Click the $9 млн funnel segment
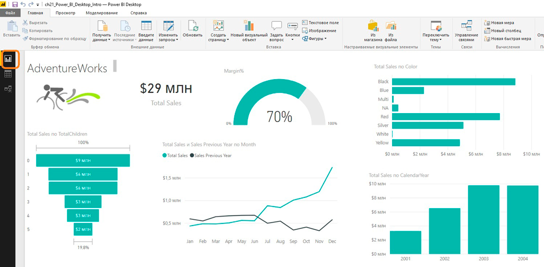The width and height of the screenshot is (544, 267). 83,160
